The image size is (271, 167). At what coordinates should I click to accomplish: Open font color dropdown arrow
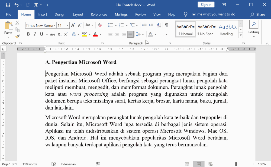pos(101,34)
